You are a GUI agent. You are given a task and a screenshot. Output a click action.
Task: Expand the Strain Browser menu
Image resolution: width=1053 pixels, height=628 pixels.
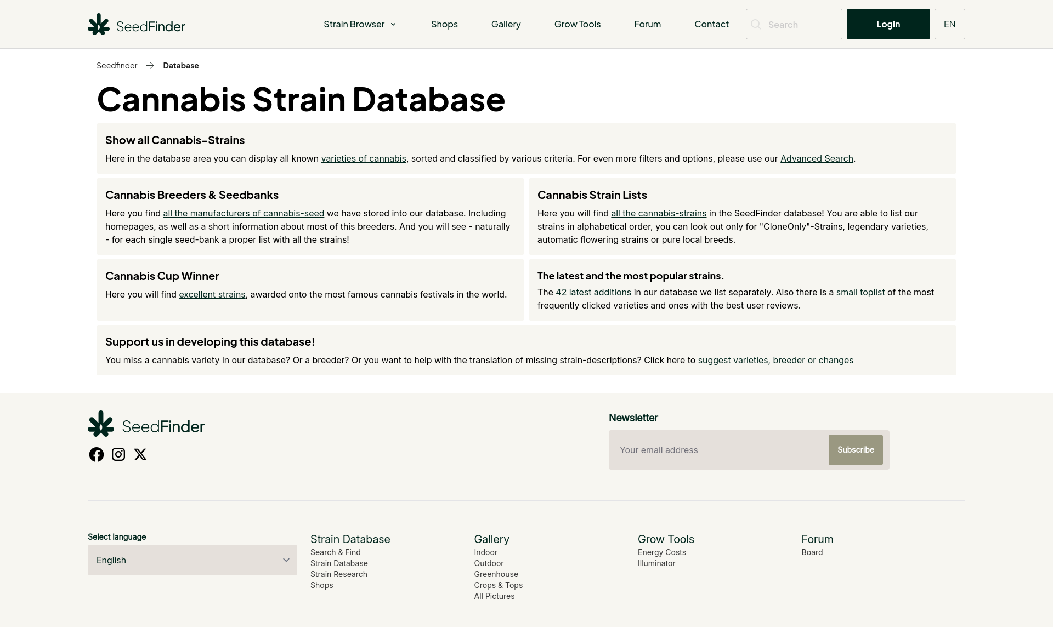(360, 24)
